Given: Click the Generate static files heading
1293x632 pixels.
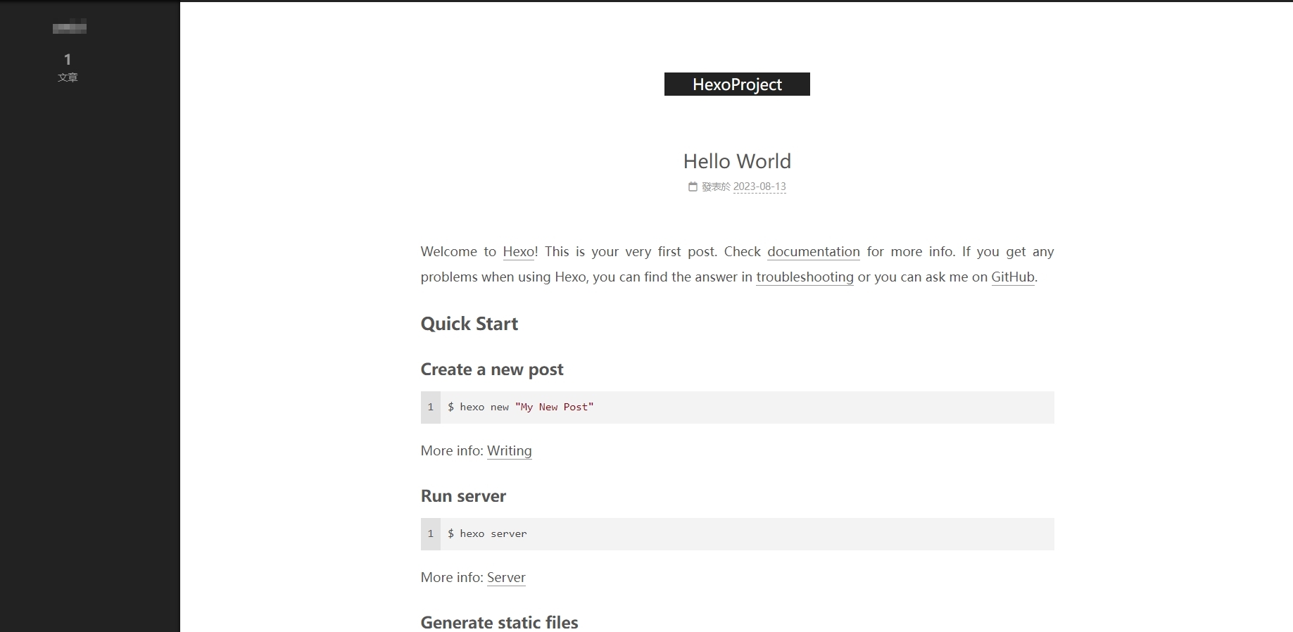Looking at the screenshot, I should [x=499, y=622].
